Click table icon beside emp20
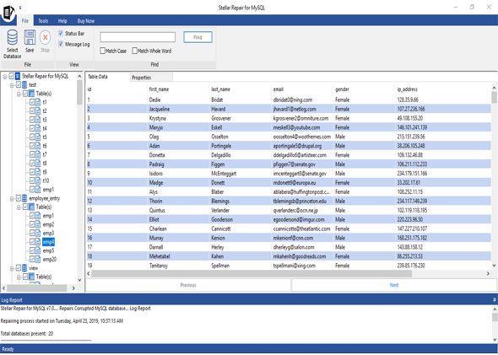Viewport: 498px width, 355px height. point(38,259)
